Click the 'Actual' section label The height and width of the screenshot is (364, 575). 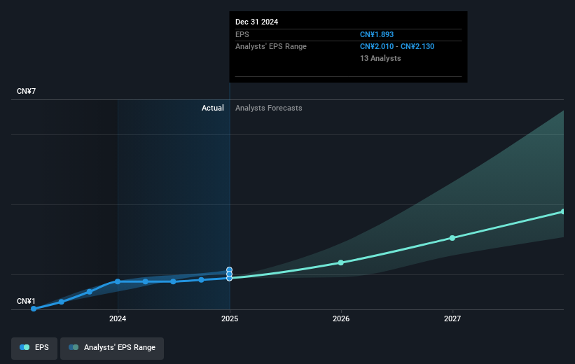pos(213,108)
